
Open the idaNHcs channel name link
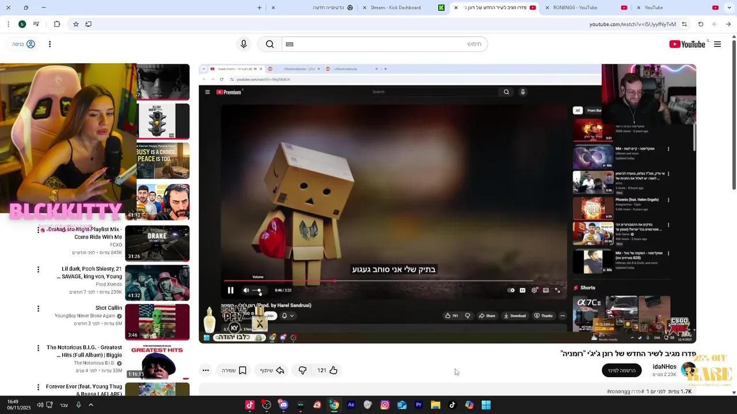point(664,367)
